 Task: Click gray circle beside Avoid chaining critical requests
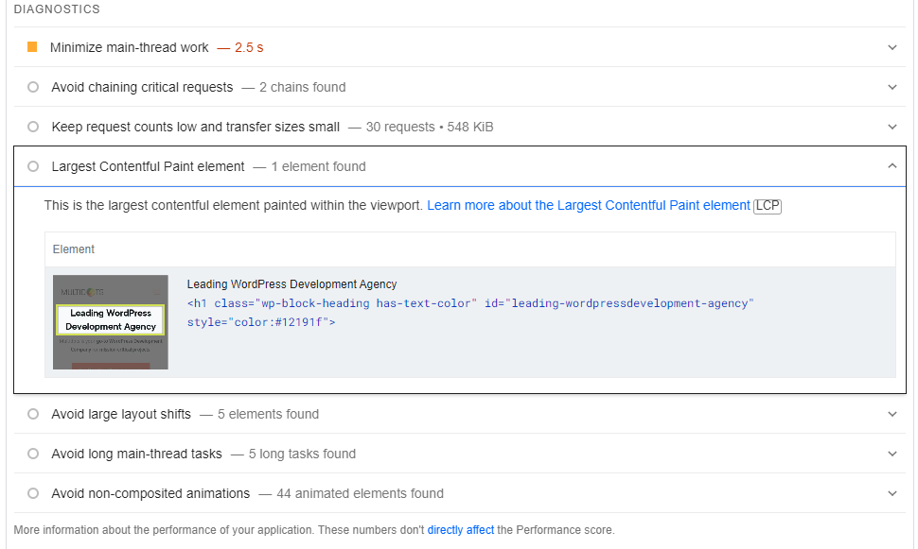[x=33, y=87]
